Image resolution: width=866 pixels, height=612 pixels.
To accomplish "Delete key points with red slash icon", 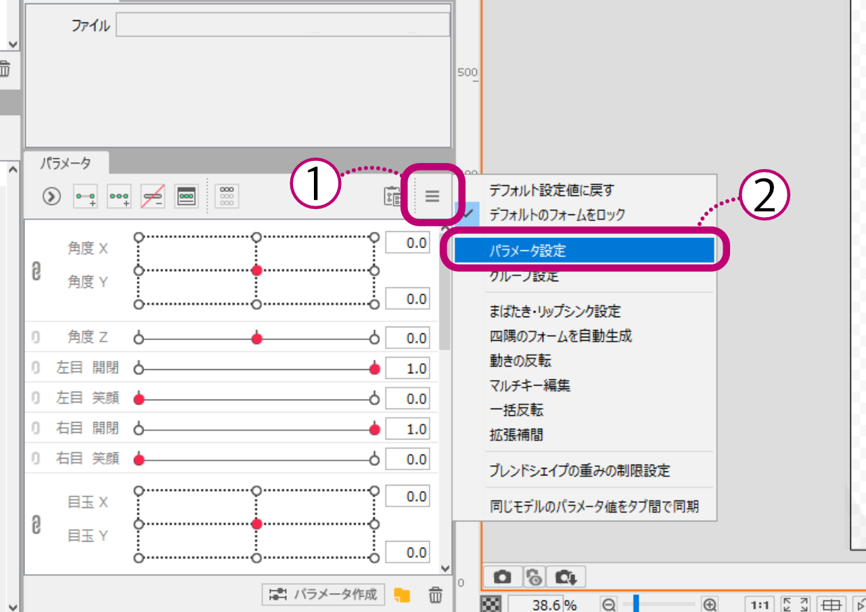I will (x=154, y=196).
